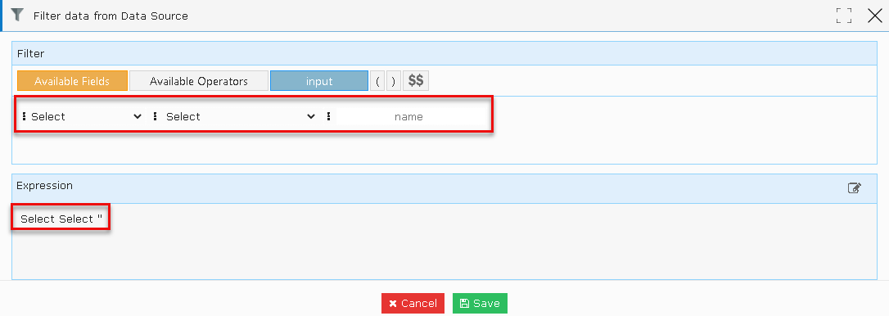Grab the drag handle before name input
Screen dimensions: 889x316
328,116
